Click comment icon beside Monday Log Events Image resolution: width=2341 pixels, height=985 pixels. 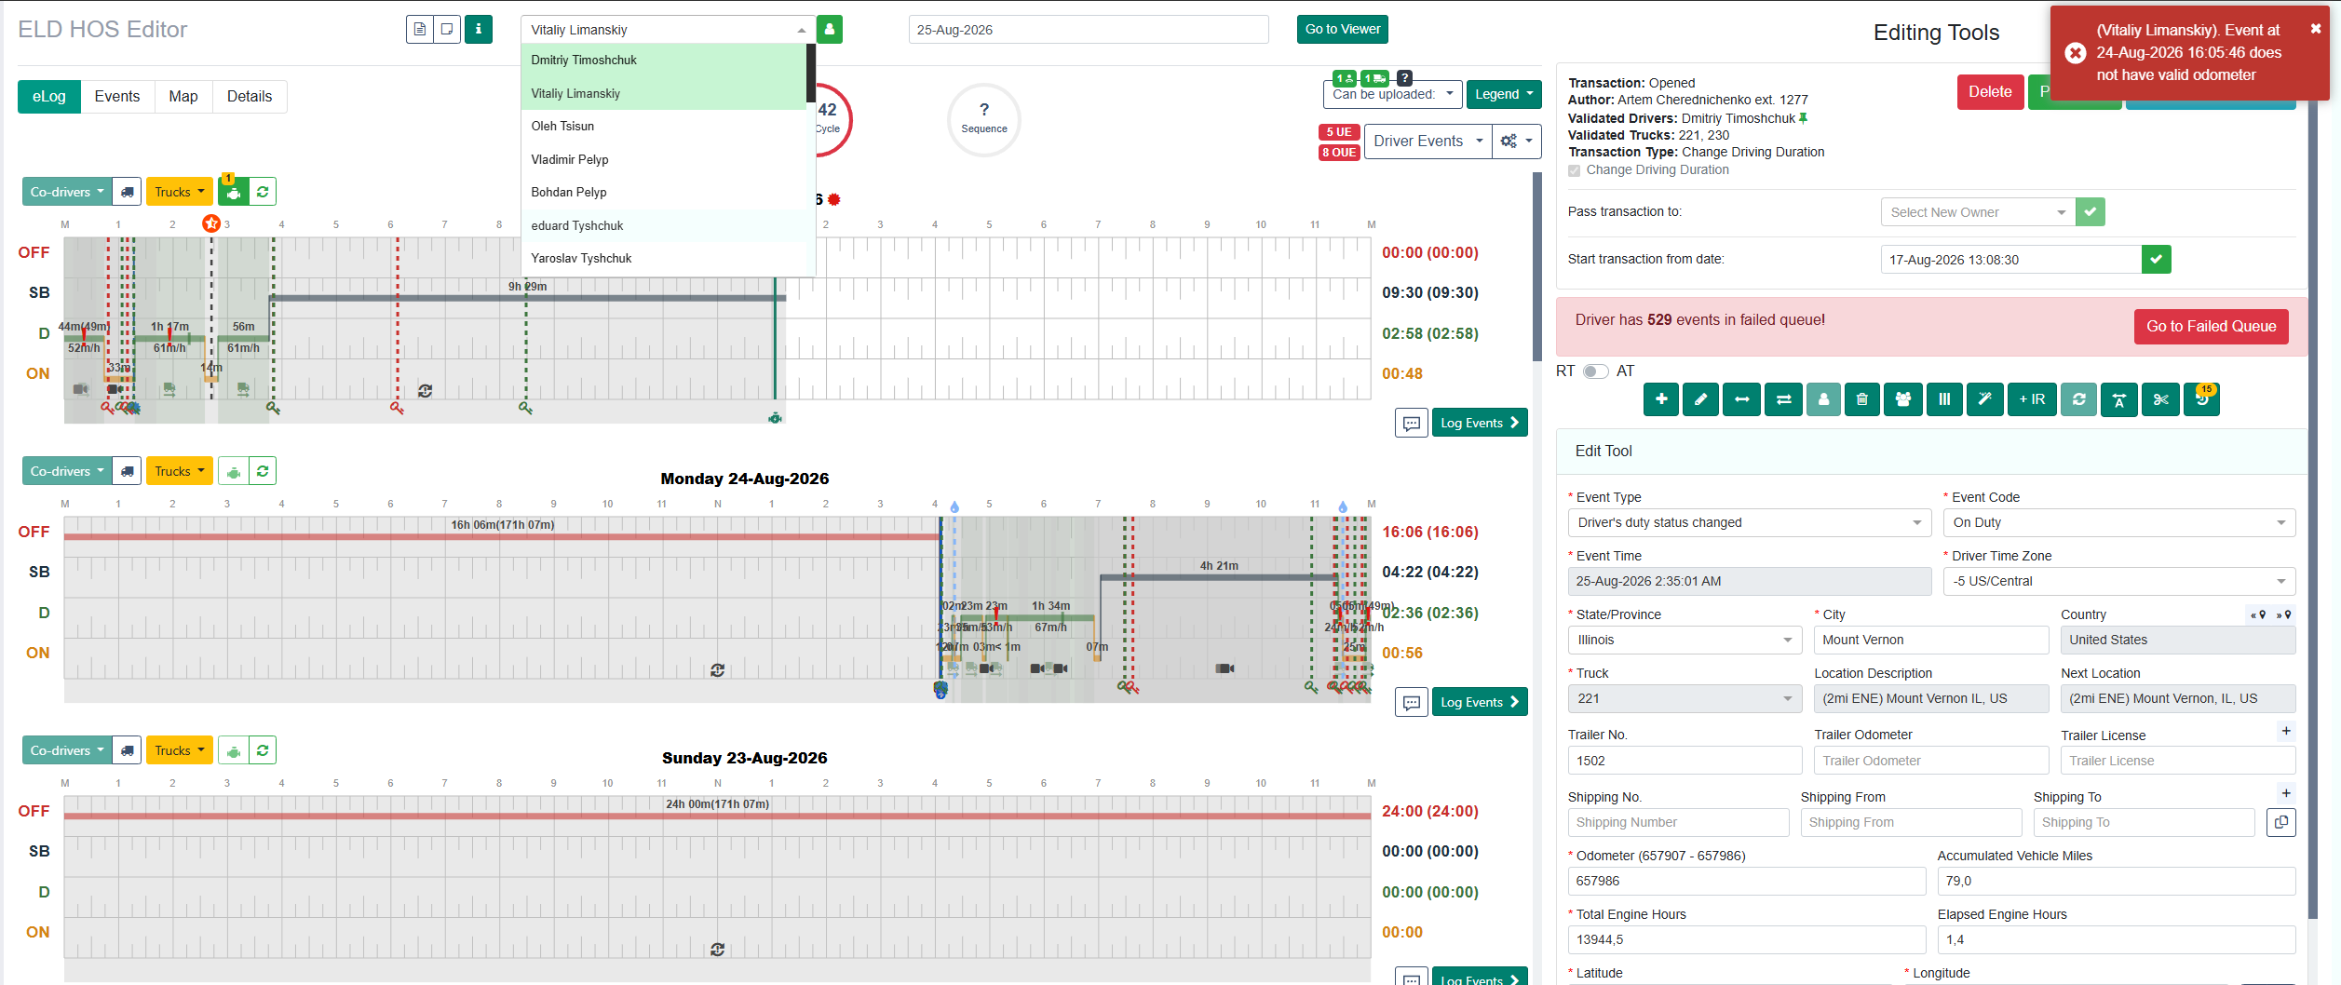tap(1412, 702)
